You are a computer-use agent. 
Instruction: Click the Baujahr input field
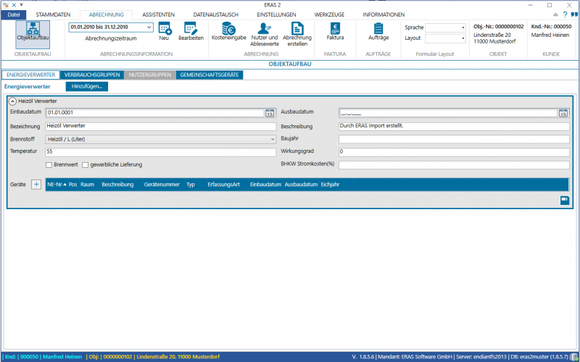[454, 139]
